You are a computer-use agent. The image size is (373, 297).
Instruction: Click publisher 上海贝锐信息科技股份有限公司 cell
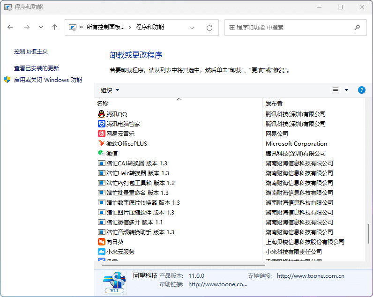[x=305, y=242]
